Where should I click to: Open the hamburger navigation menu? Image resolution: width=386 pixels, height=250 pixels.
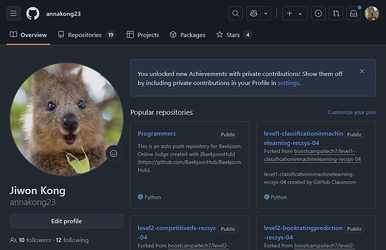(x=14, y=13)
